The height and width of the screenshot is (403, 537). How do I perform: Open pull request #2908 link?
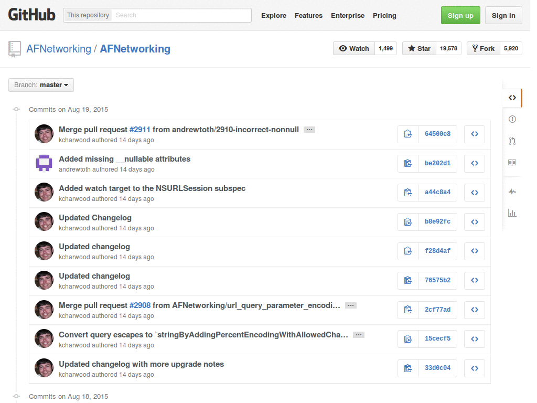click(139, 305)
